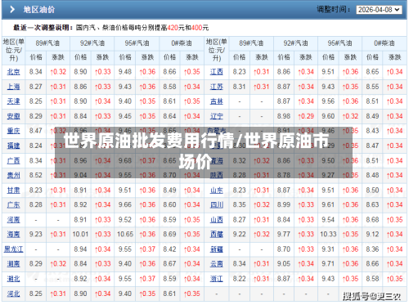This screenshot has height=305, width=409.
Task: Click 辽宁's 92# rise value 0.29
Action: point(306,116)
